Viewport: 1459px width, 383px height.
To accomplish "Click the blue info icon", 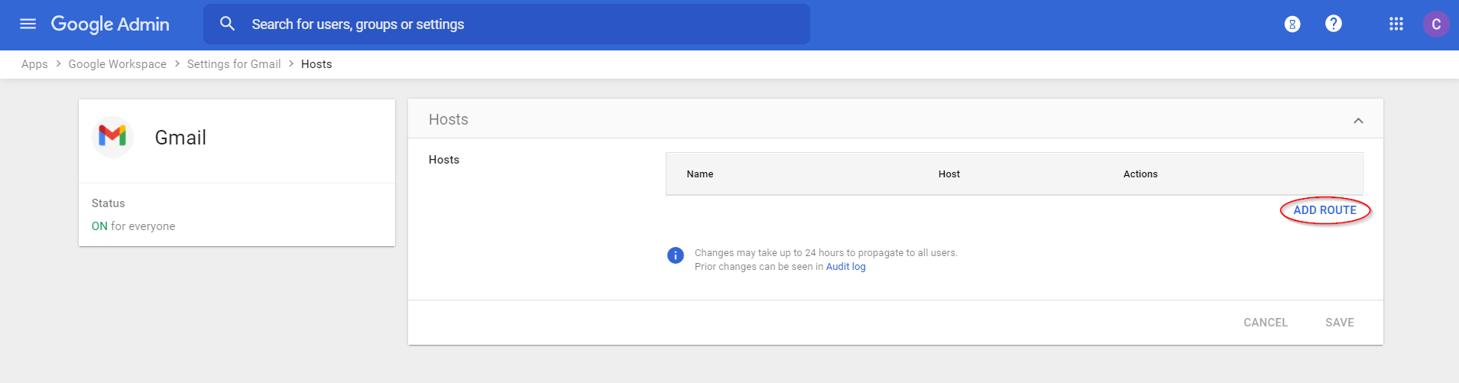I will pyautogui.click(x=676, y=255).
